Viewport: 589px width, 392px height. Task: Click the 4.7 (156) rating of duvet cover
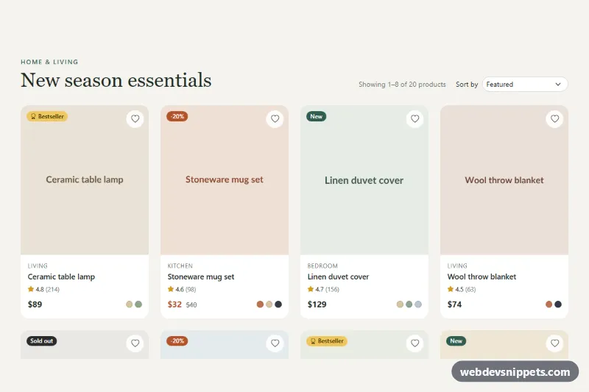click(323, 289)
